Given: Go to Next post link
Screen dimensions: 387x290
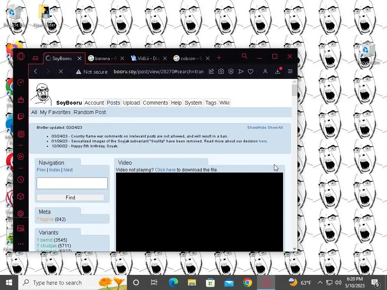Looking at the screenshot, I should (68, 170).
